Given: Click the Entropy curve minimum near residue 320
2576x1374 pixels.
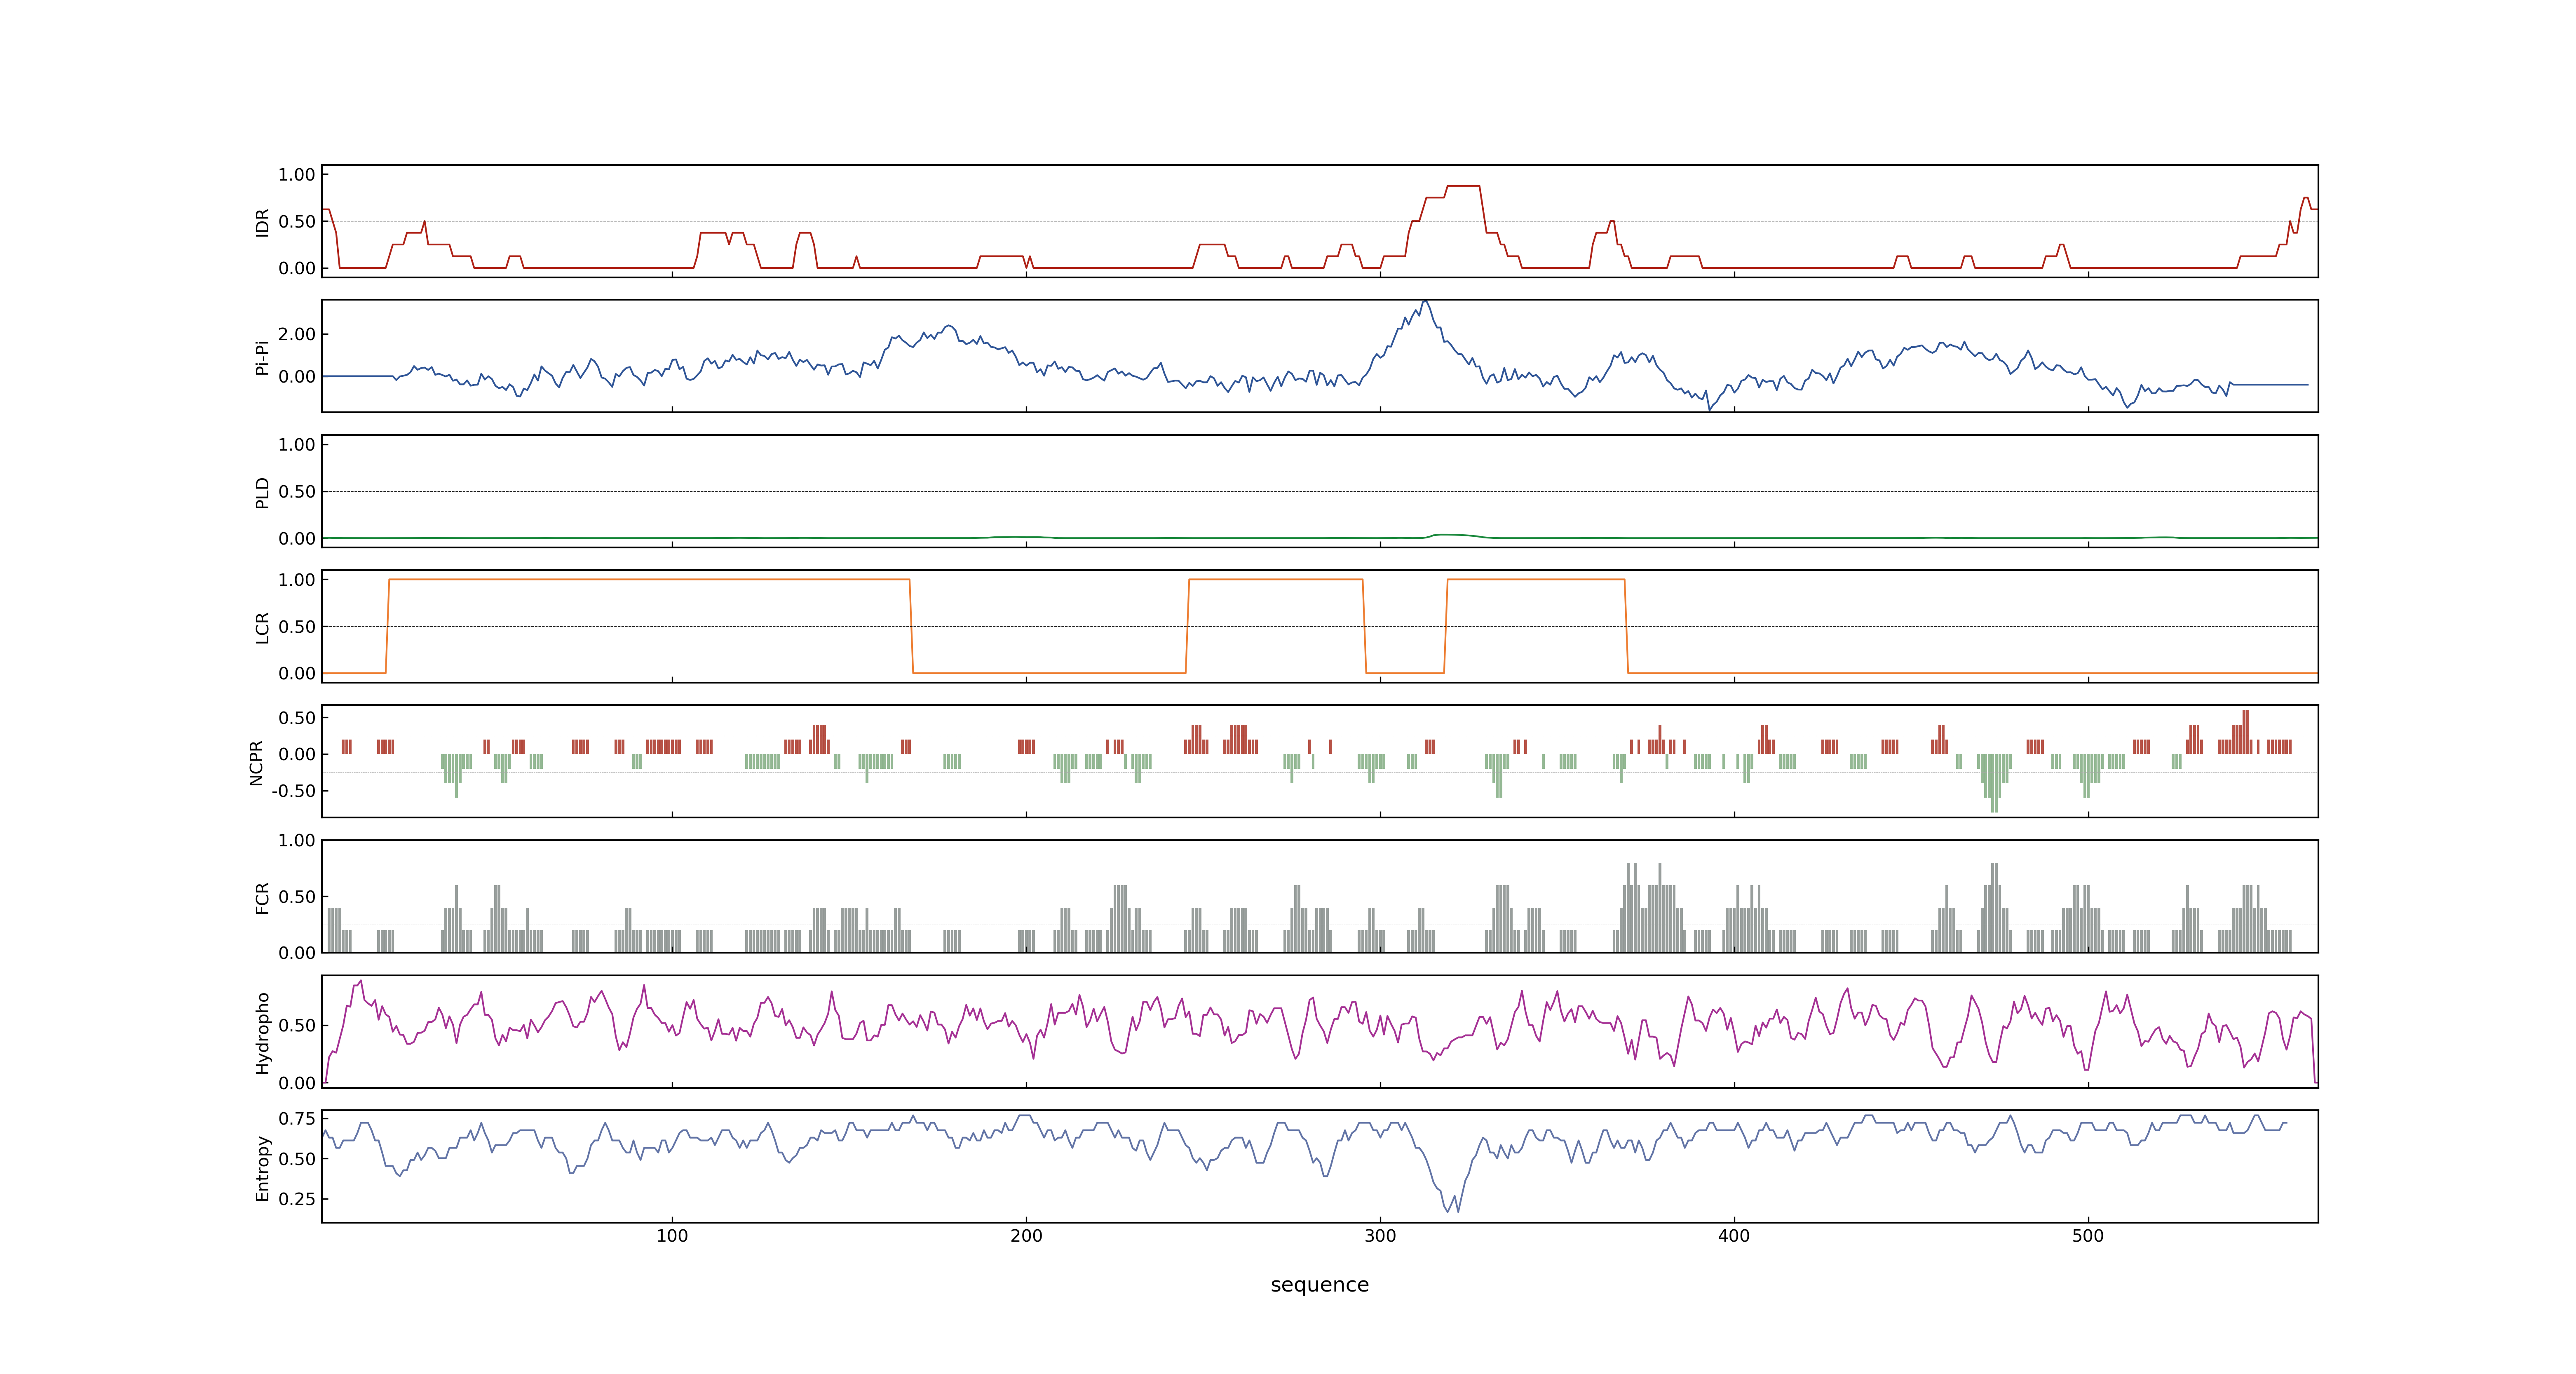Looking at the screenshot, I should point(1448,1211).
